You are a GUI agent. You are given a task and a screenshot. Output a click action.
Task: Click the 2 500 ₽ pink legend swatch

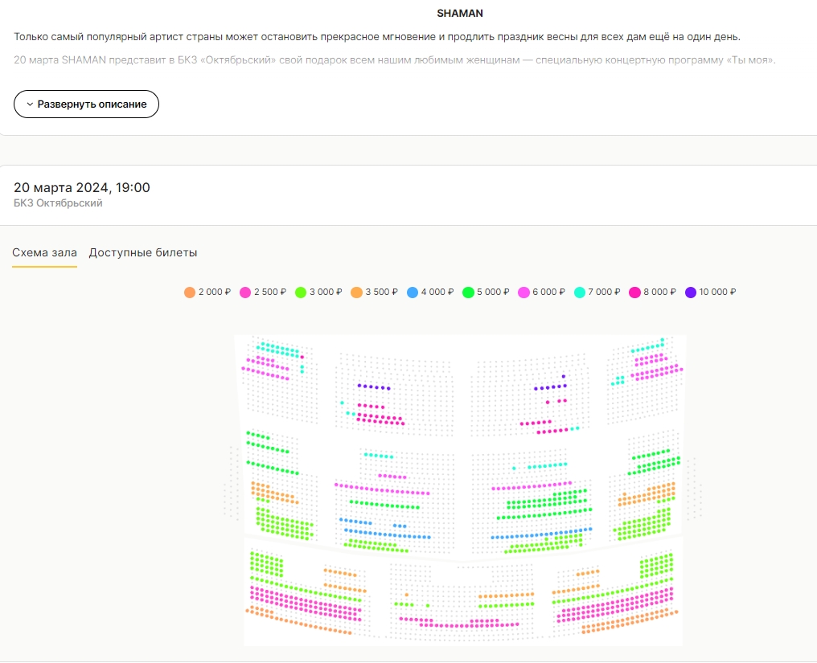[x=245, y=293]
